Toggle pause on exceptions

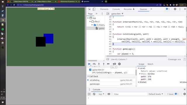(120, 64)
